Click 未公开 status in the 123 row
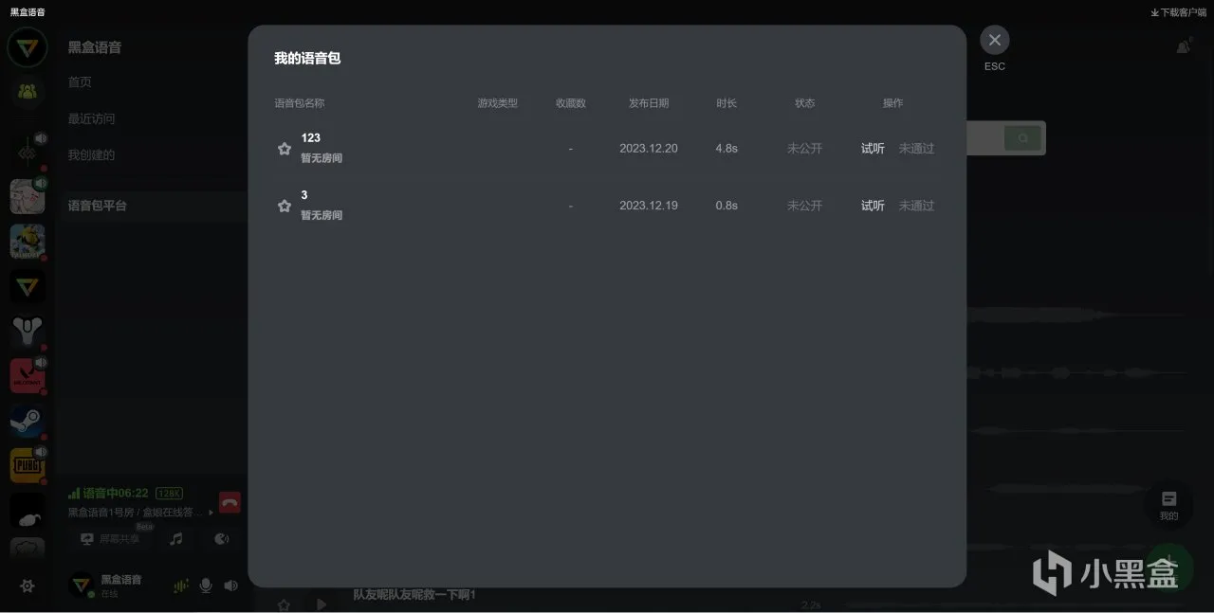The height and width of the screenshot is (613, 1214). coord(804,149)
